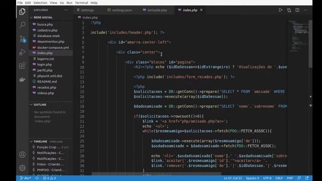Click the dev branch indicator in status bar
Screen dimensions: 322x181
click(x=26, y=178)
